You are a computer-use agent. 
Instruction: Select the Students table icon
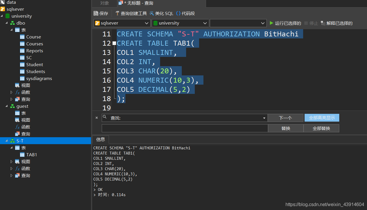[22, 72]
